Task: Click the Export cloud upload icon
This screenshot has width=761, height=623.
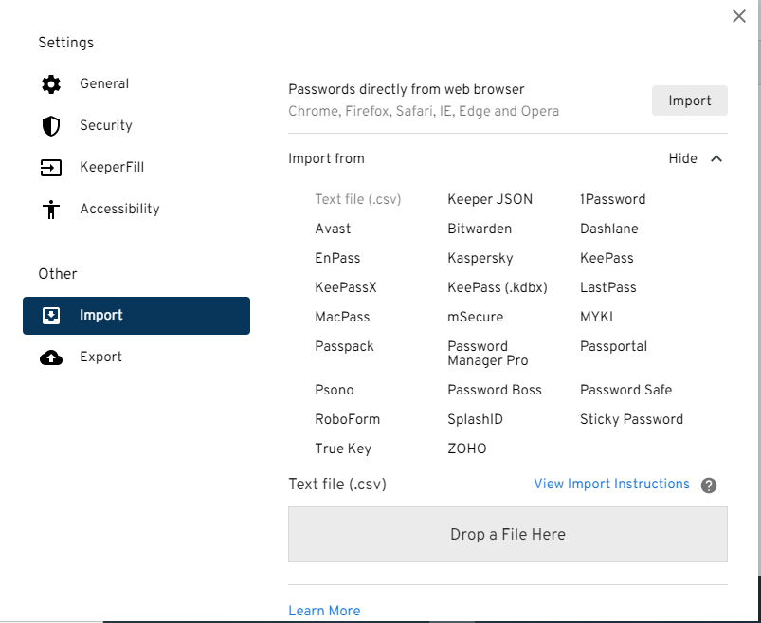Action: [x=51, y=357]
